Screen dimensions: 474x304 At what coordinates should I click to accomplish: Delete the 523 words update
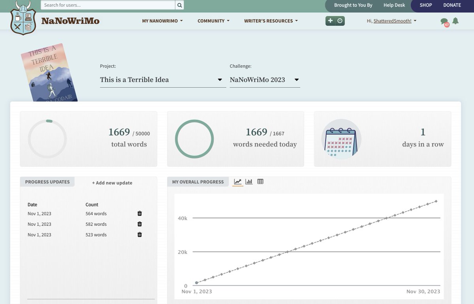click(139, 235)
